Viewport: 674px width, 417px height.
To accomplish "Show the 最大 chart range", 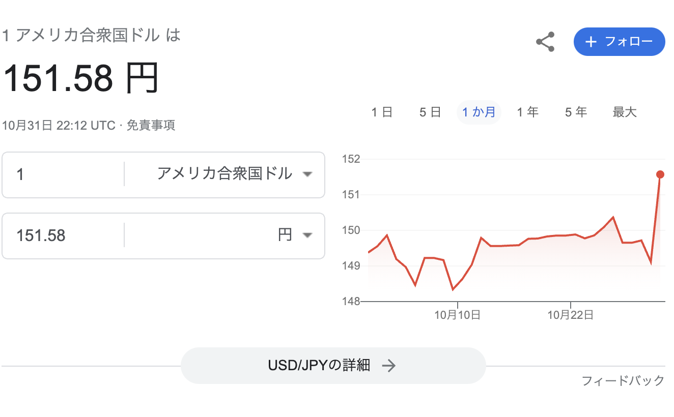I will pos(625,112).
